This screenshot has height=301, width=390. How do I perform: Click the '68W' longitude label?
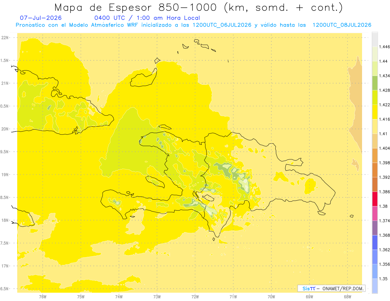click(x=347, y=296)
